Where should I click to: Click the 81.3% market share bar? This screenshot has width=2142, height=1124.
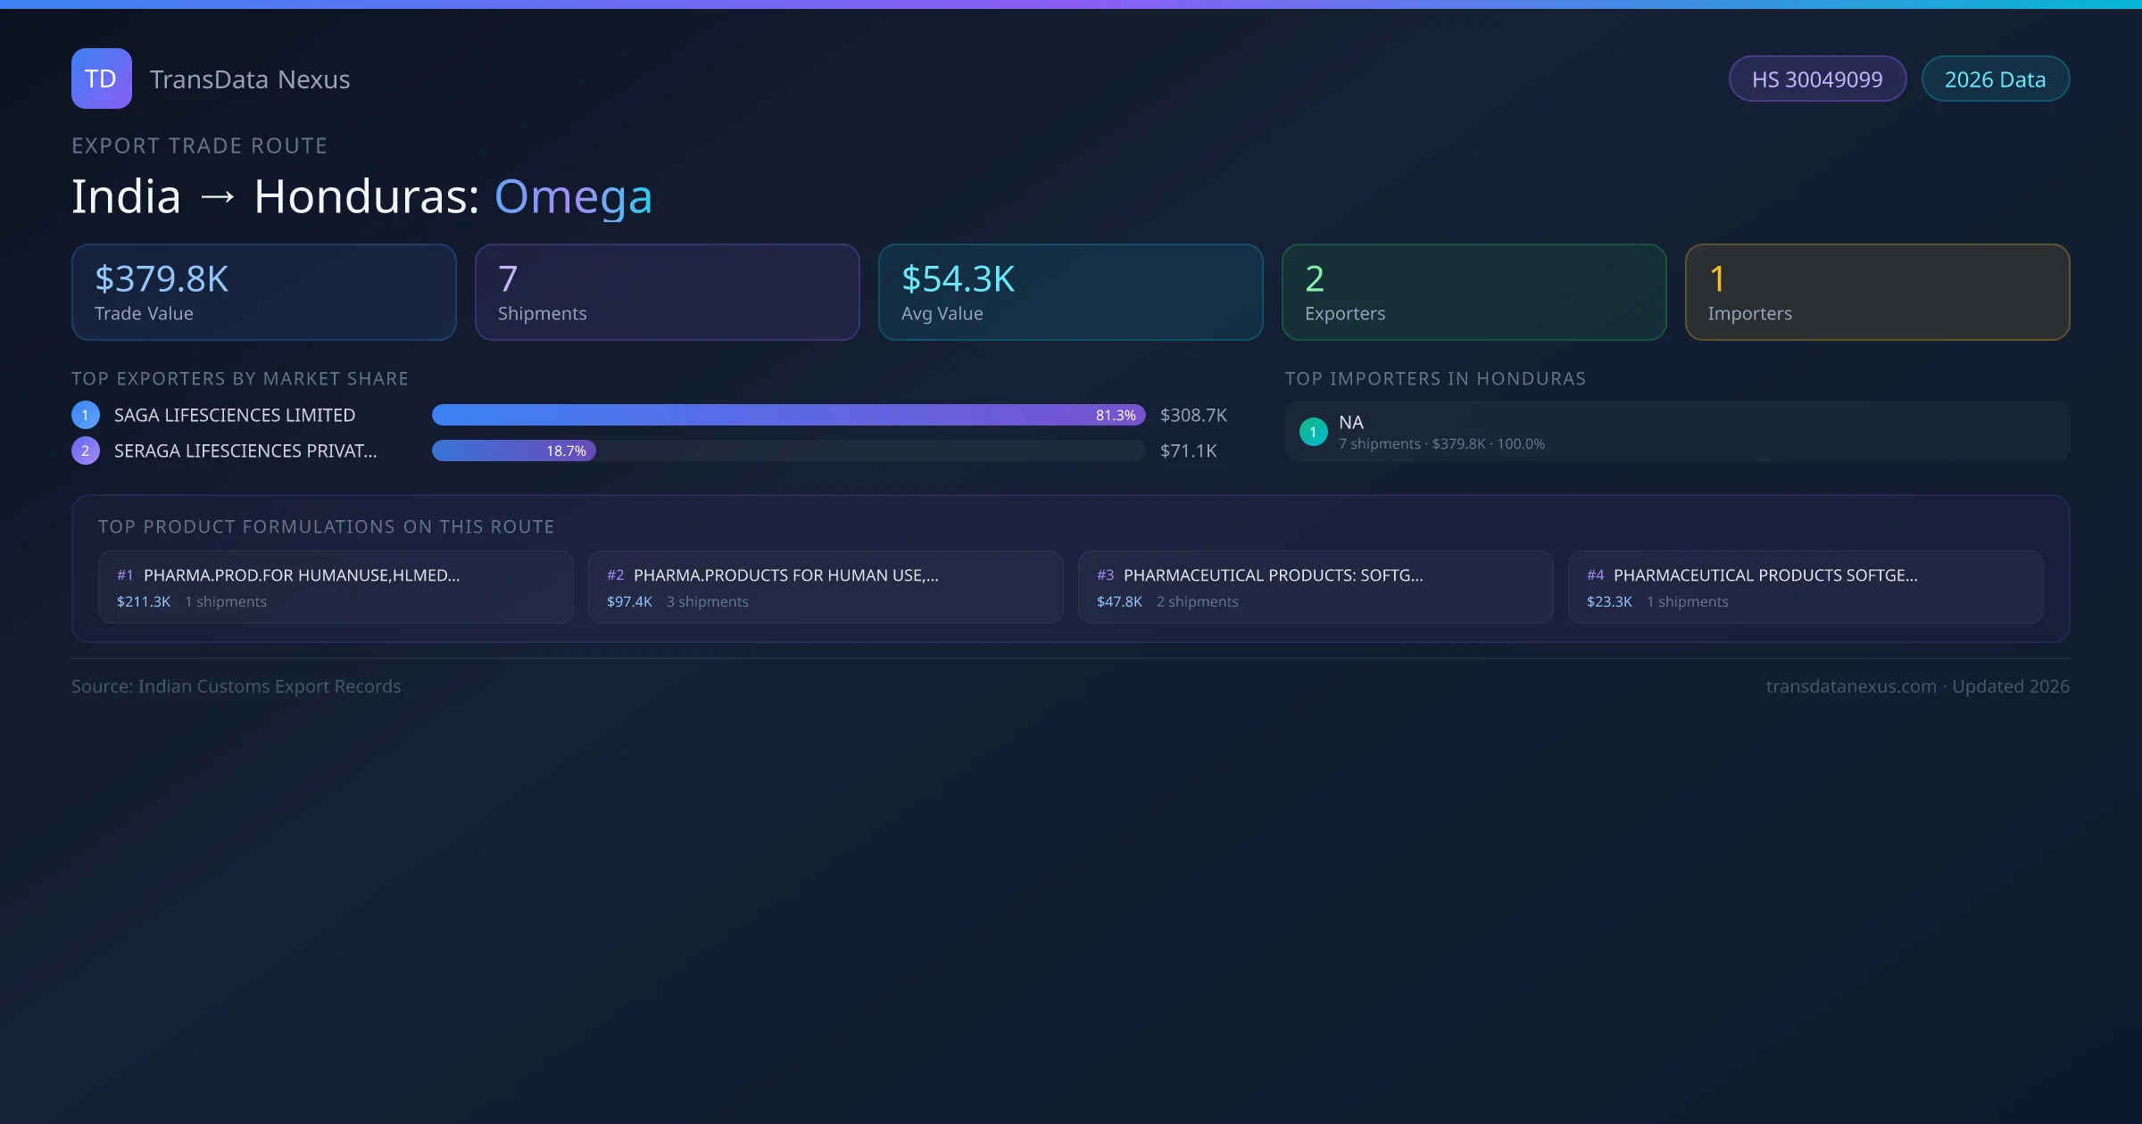[x=788, y=415]
